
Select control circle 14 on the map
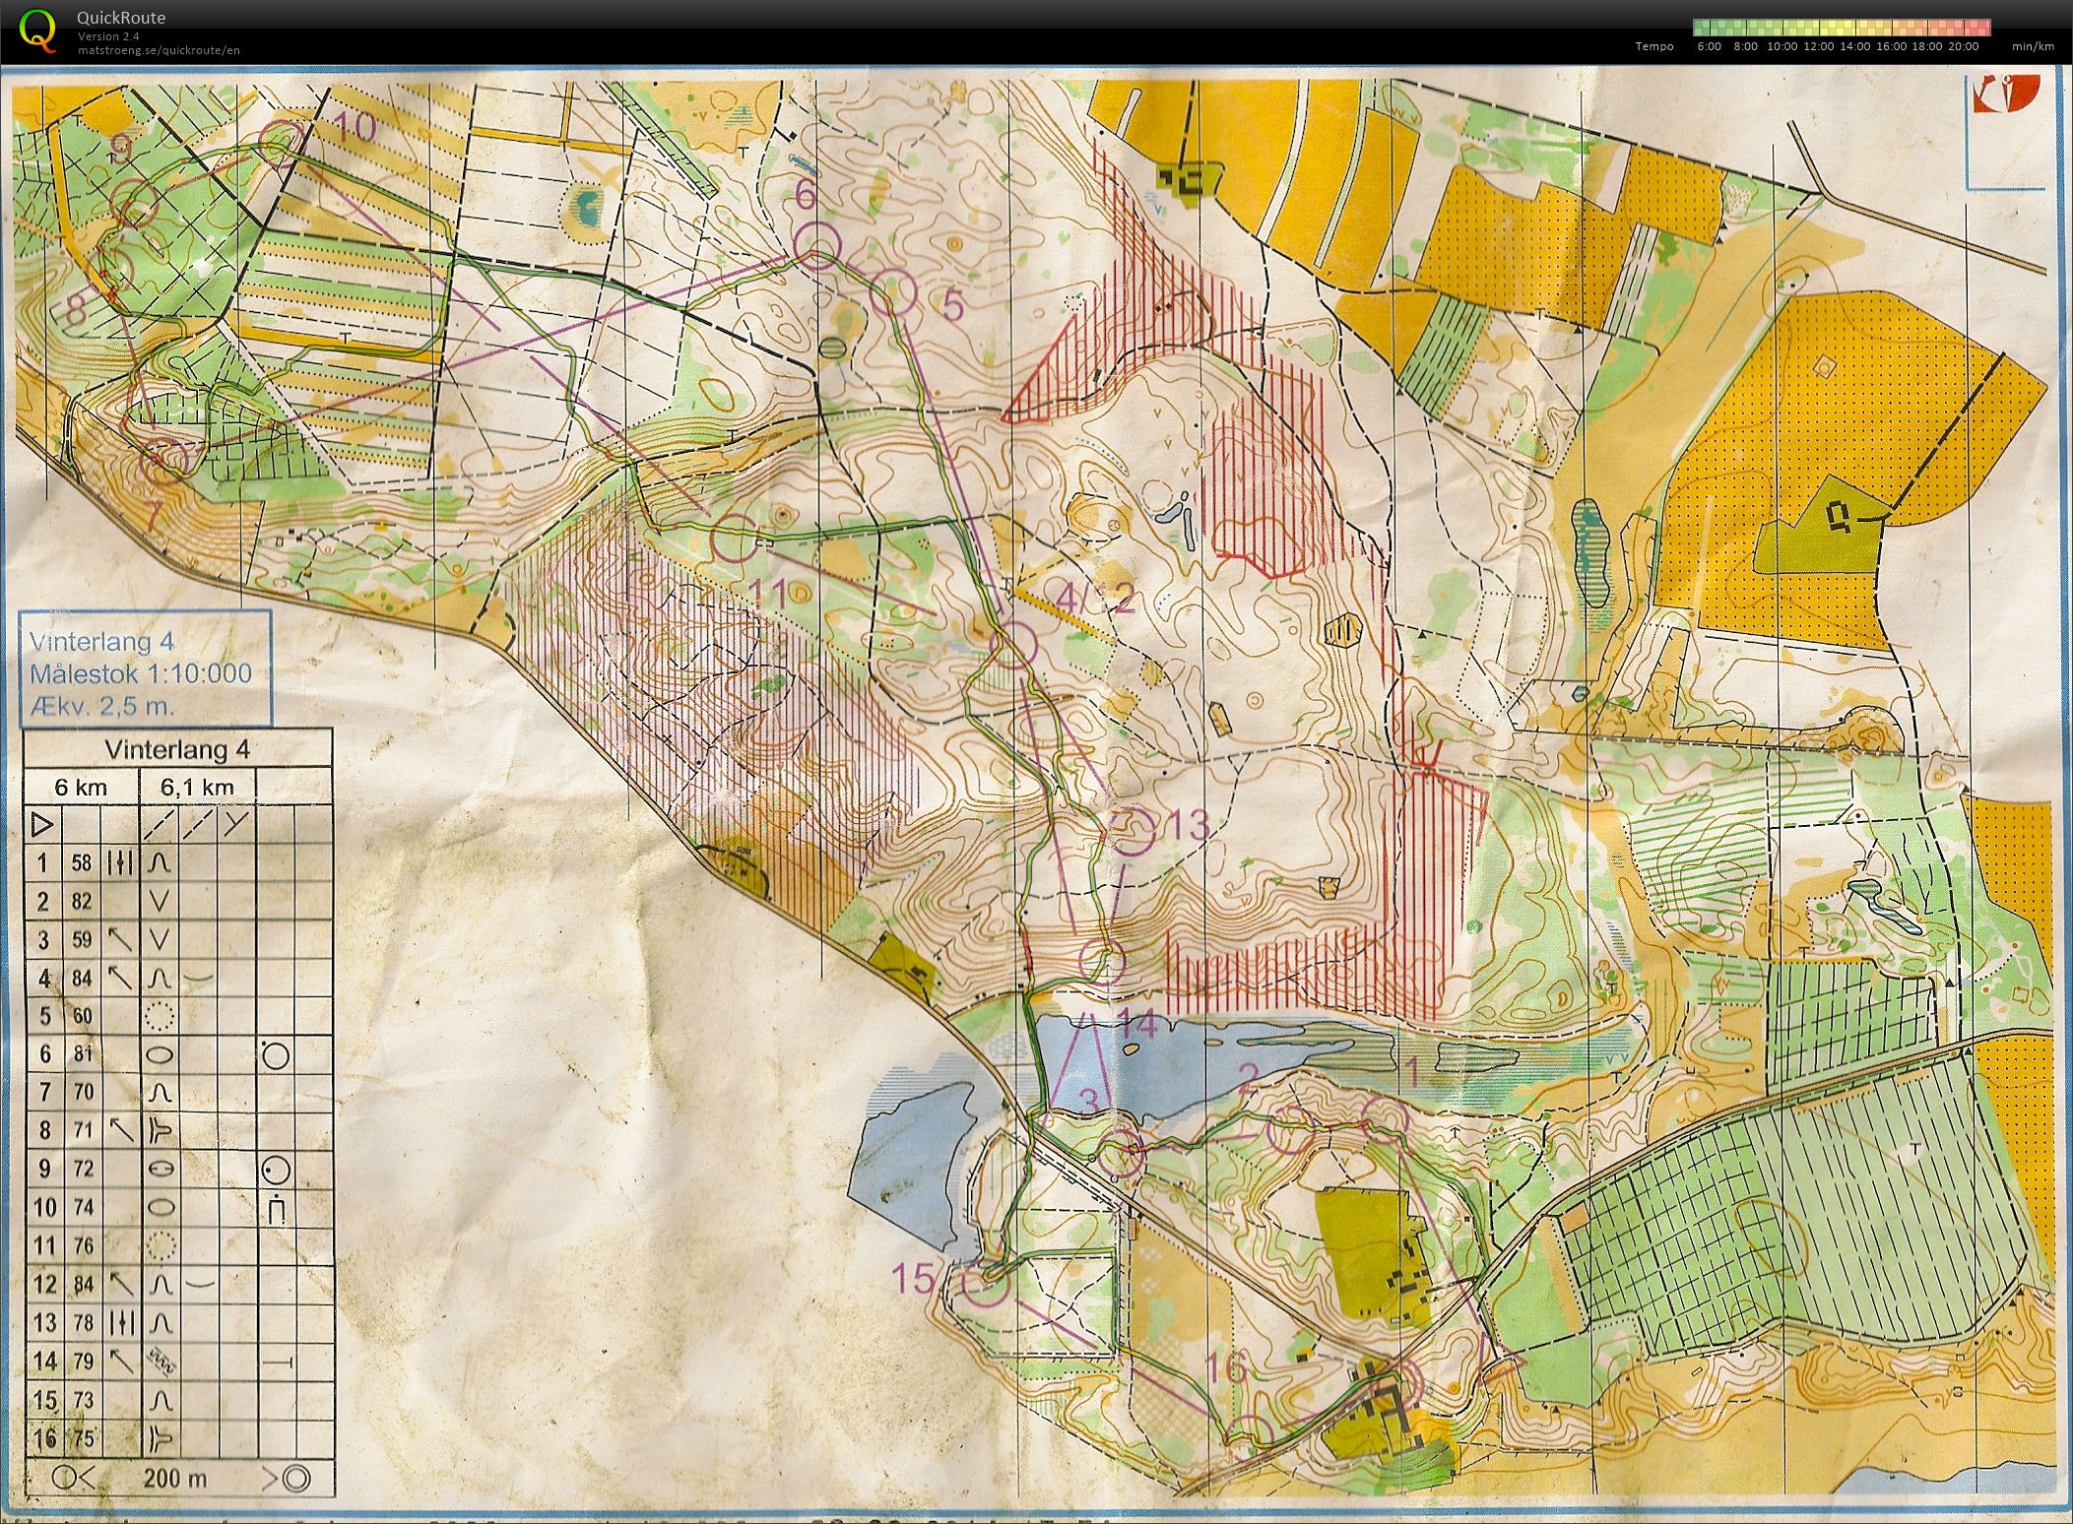[1102, 962]
